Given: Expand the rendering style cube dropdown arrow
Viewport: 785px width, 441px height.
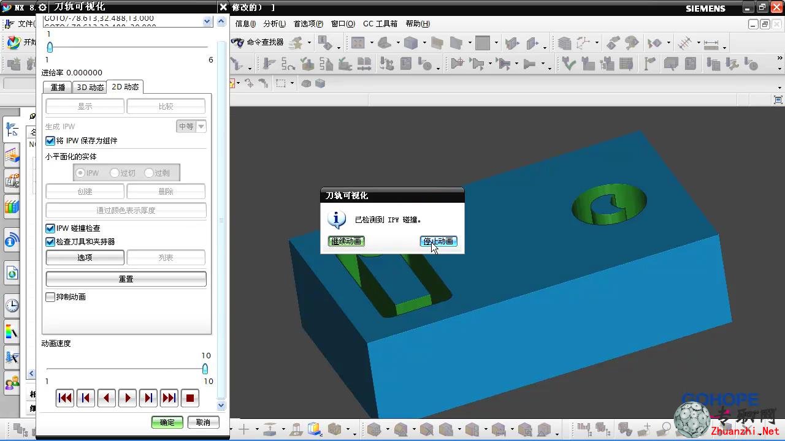Looking at the screenshot, I should (x=424, y=43).
